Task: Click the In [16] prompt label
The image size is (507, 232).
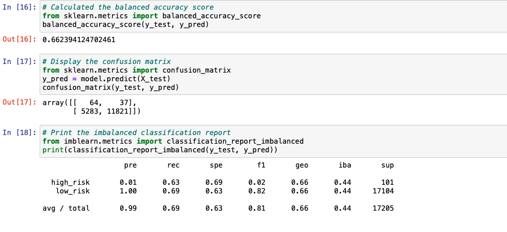Action: click(19, 7)
